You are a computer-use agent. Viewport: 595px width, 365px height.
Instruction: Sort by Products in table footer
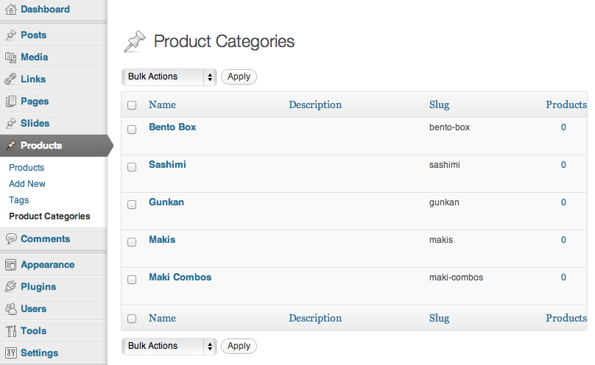566,319
